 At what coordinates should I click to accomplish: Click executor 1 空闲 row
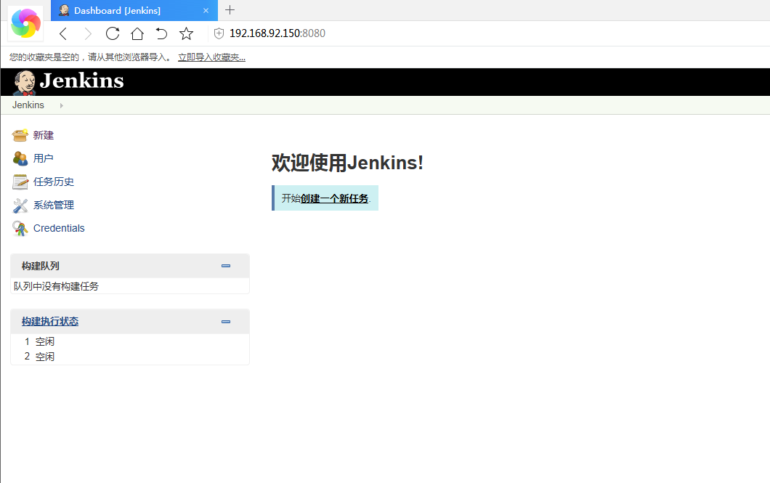click(129, 341)
